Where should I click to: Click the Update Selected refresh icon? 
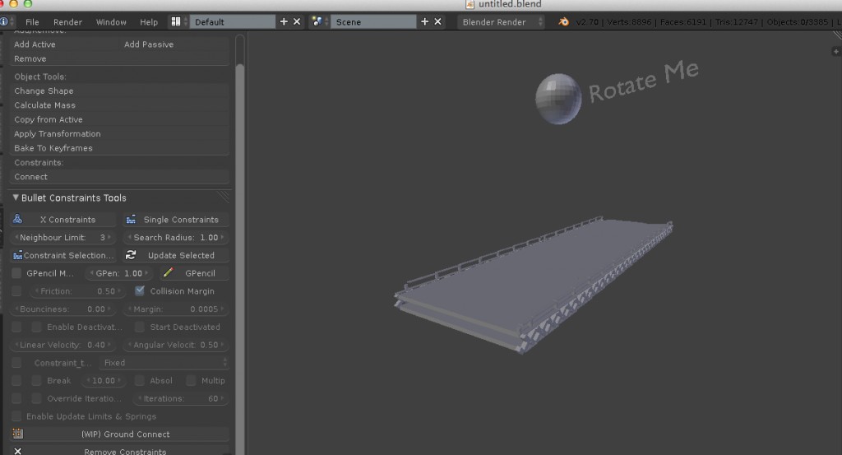[130, 255]
